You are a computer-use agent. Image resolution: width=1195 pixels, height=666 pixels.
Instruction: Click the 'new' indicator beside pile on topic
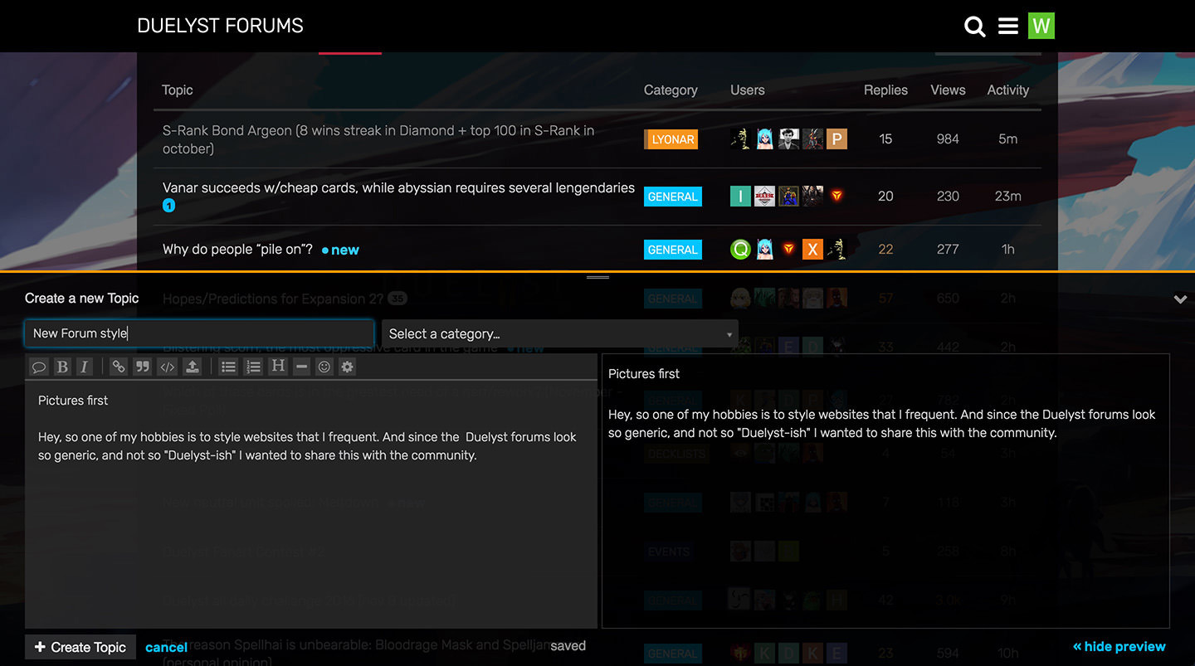click(340, 250)
